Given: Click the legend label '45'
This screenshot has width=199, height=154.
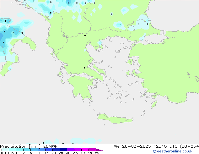Looking at the screenshot, I should coord(90,153).
